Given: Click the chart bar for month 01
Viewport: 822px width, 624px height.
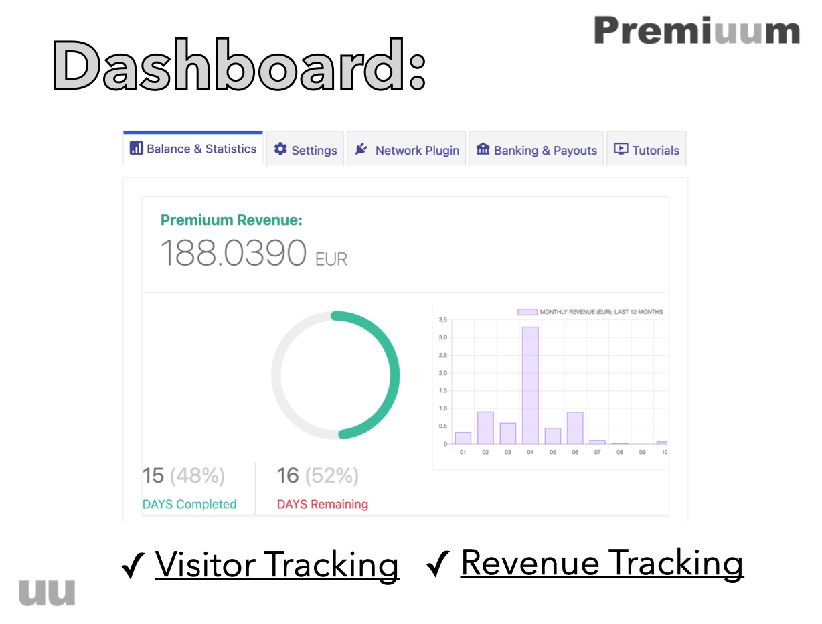Looking at the screenshot, I should 463,438.
